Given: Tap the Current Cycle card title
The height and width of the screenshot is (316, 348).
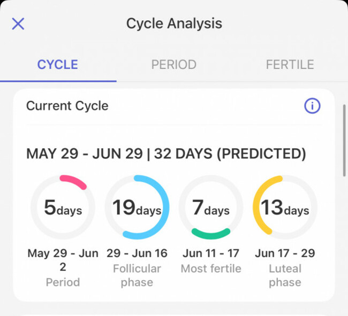Looking at the screenshot, I should pyautogui.click(x=67, y=106).
